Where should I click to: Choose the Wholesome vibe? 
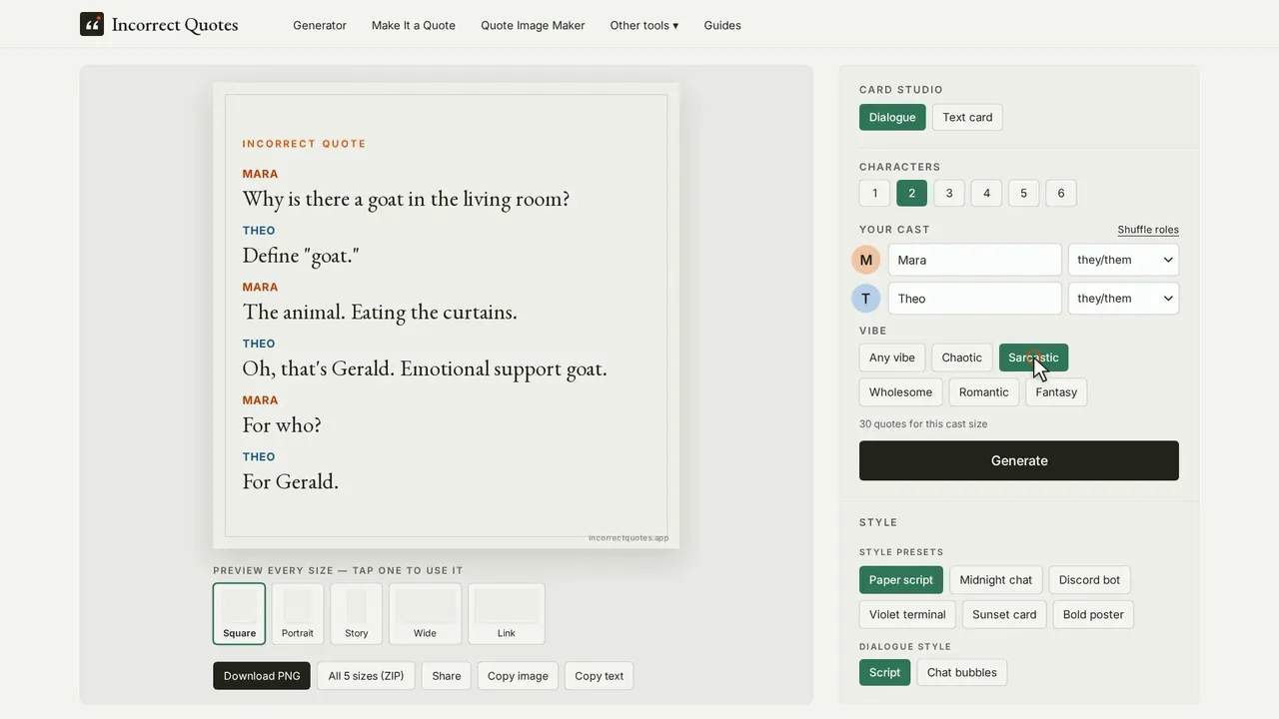[900, 392]
